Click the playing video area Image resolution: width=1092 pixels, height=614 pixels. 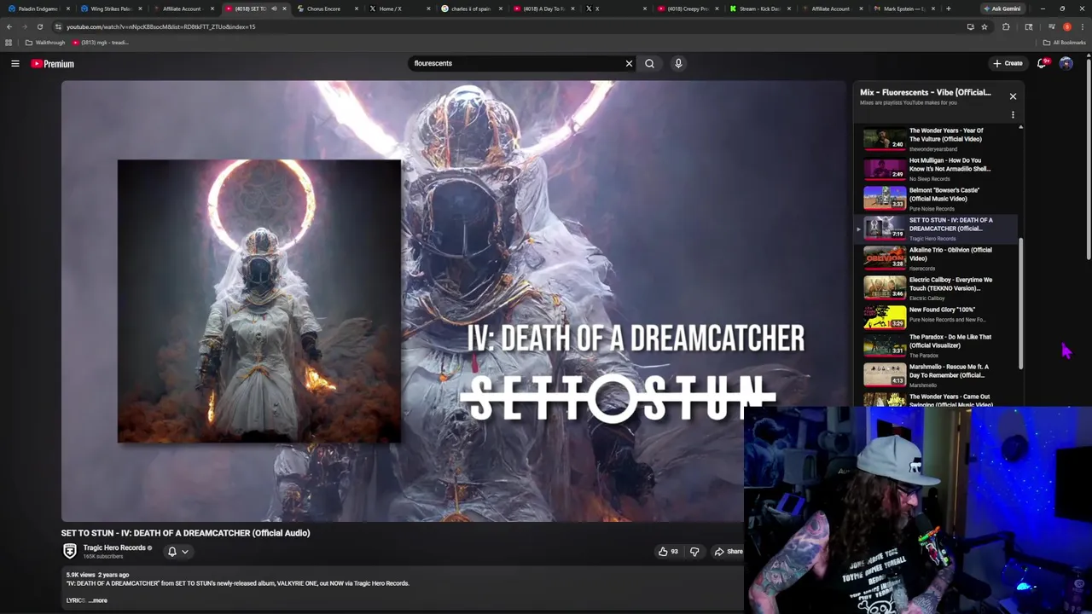(453, 301)
